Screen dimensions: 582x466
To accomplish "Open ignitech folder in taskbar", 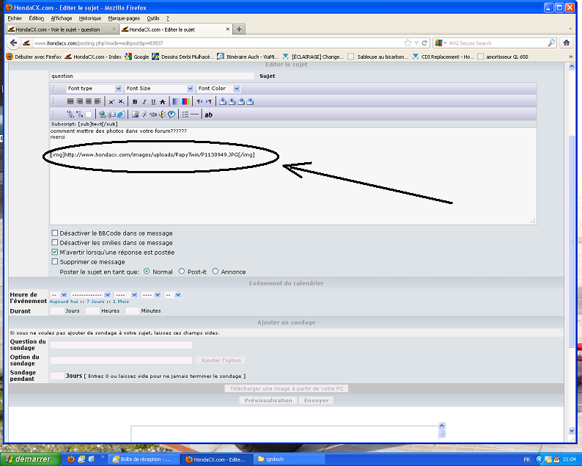I will [290, 459].
